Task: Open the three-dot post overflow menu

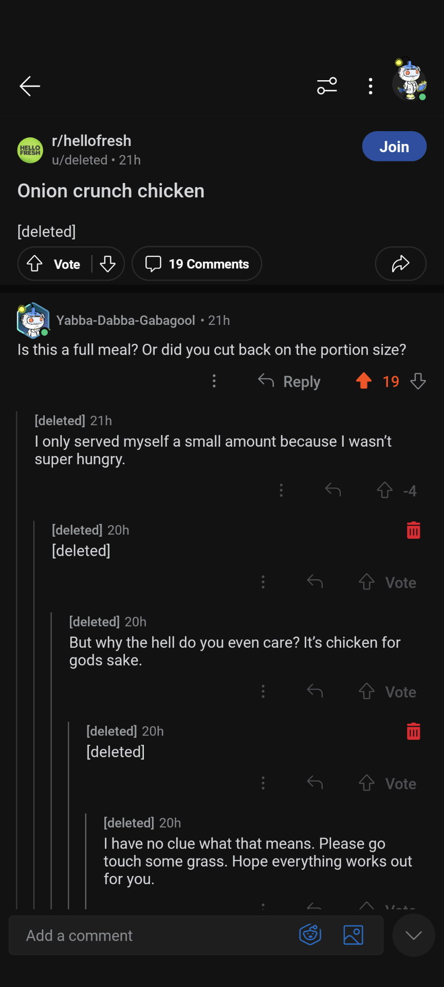Action: point(371,86)
